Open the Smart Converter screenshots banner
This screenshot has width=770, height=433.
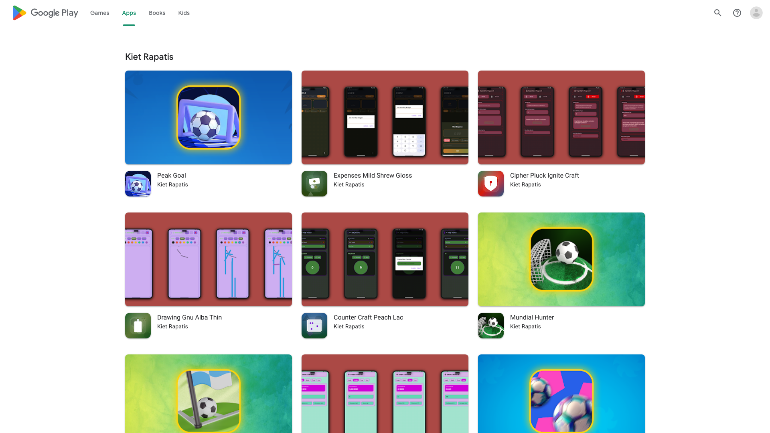385,394
